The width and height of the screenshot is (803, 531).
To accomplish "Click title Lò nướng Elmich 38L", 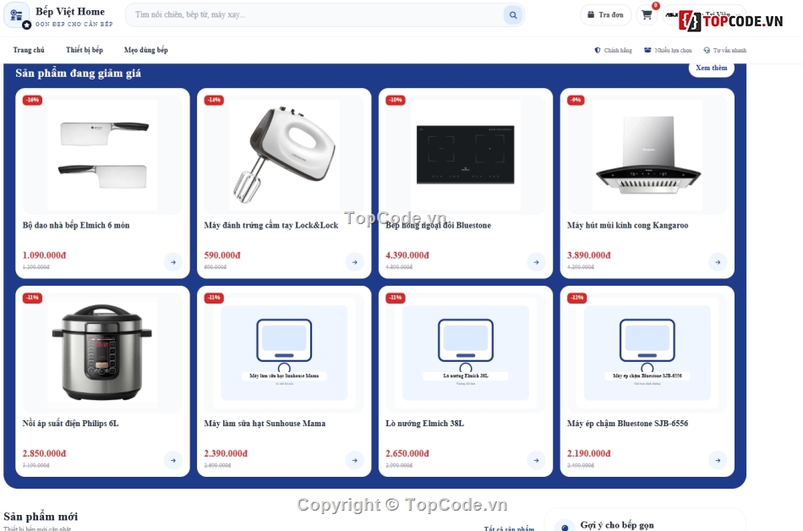I will [424, 424].
